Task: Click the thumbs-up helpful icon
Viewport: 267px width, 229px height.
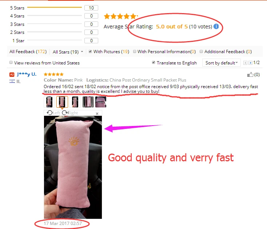Action: tap(250, 75)
